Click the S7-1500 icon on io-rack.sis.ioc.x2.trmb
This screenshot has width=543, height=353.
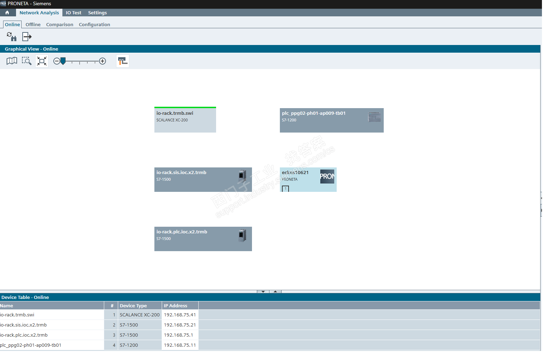[242, 176]
